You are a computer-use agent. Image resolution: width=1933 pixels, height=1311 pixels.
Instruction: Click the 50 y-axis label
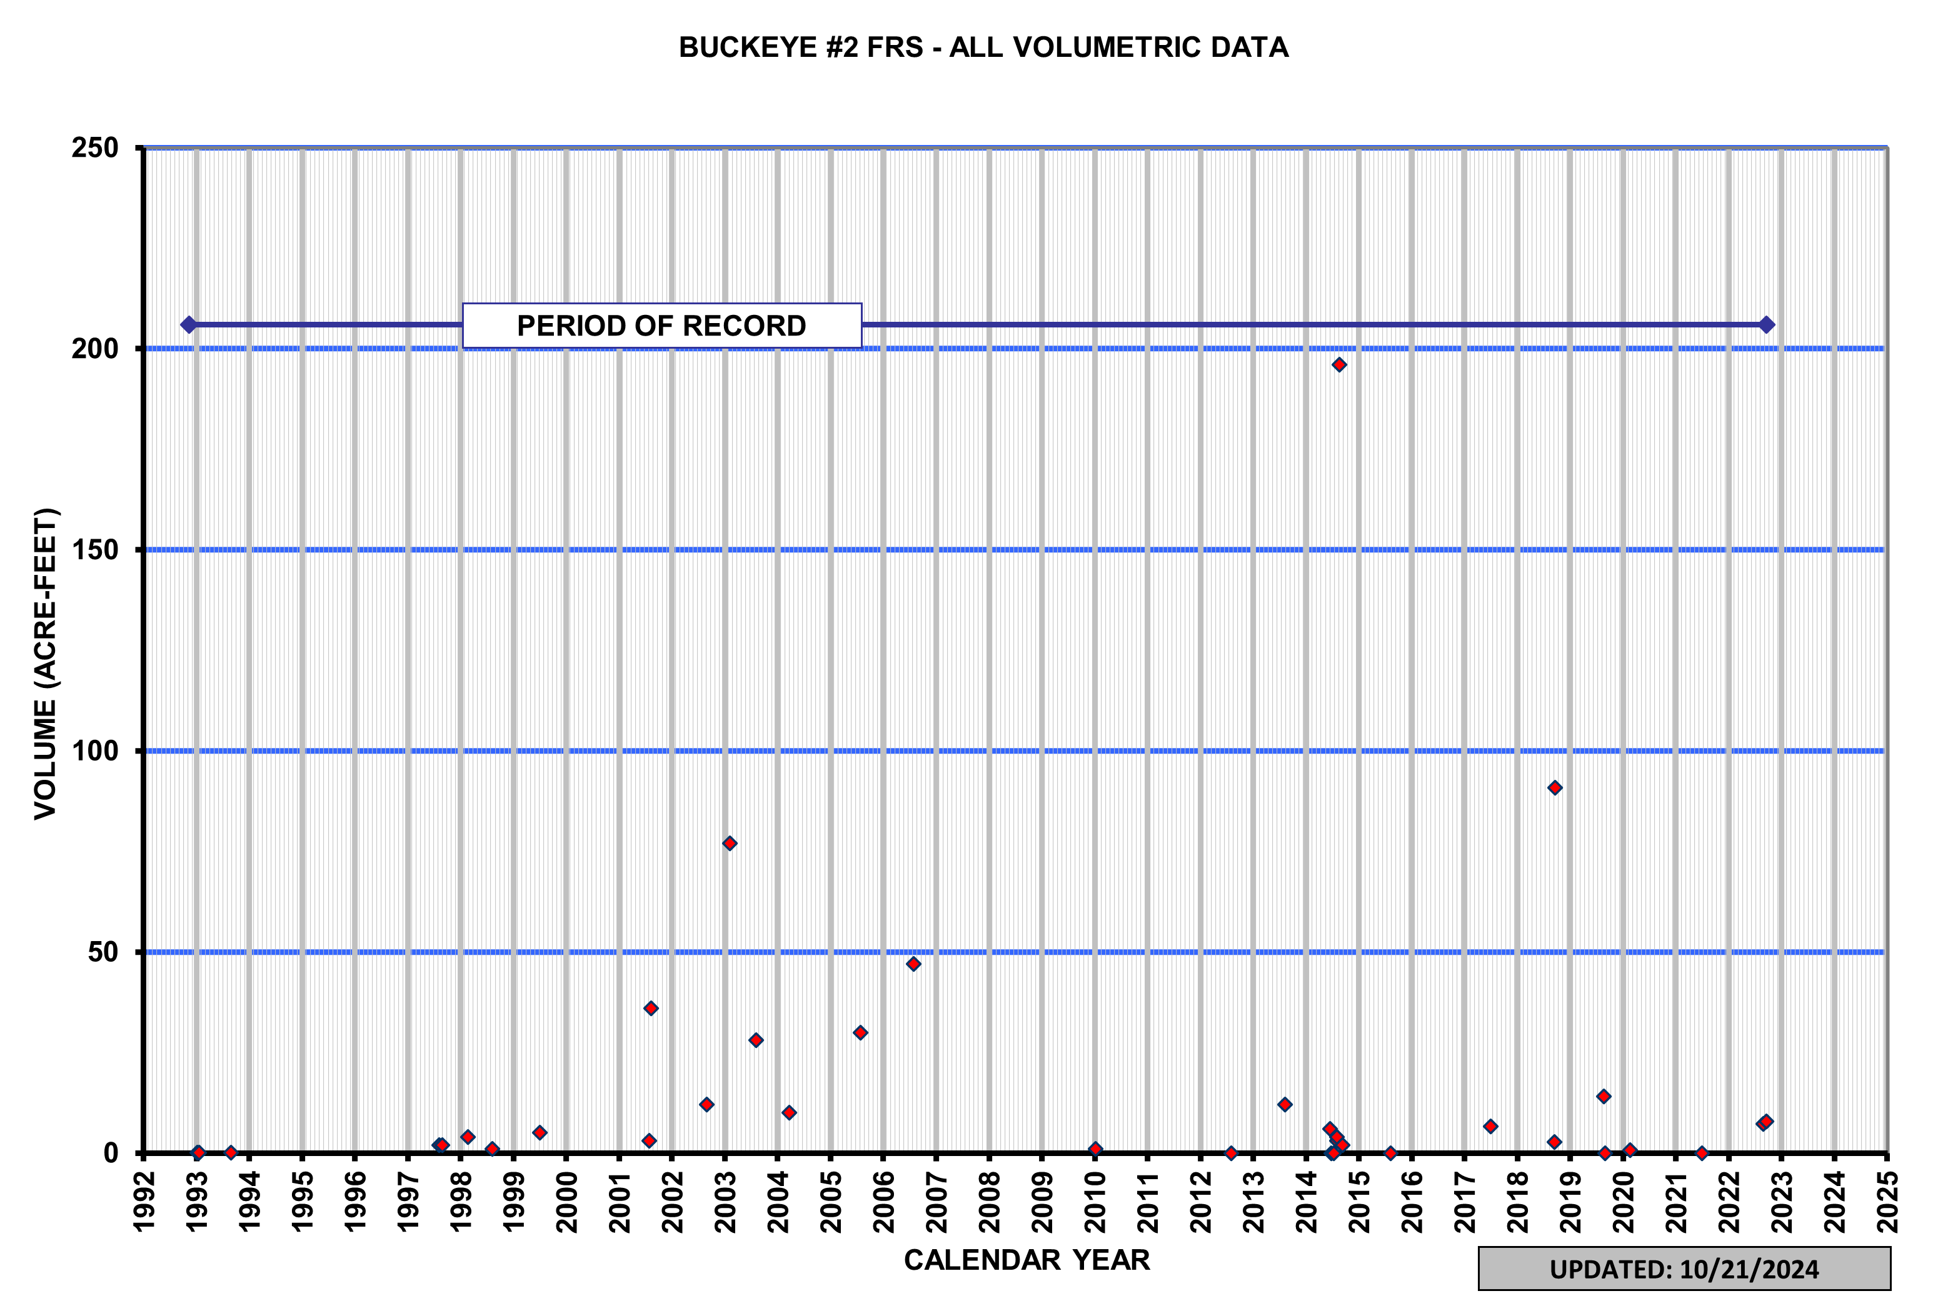(103, 953)
